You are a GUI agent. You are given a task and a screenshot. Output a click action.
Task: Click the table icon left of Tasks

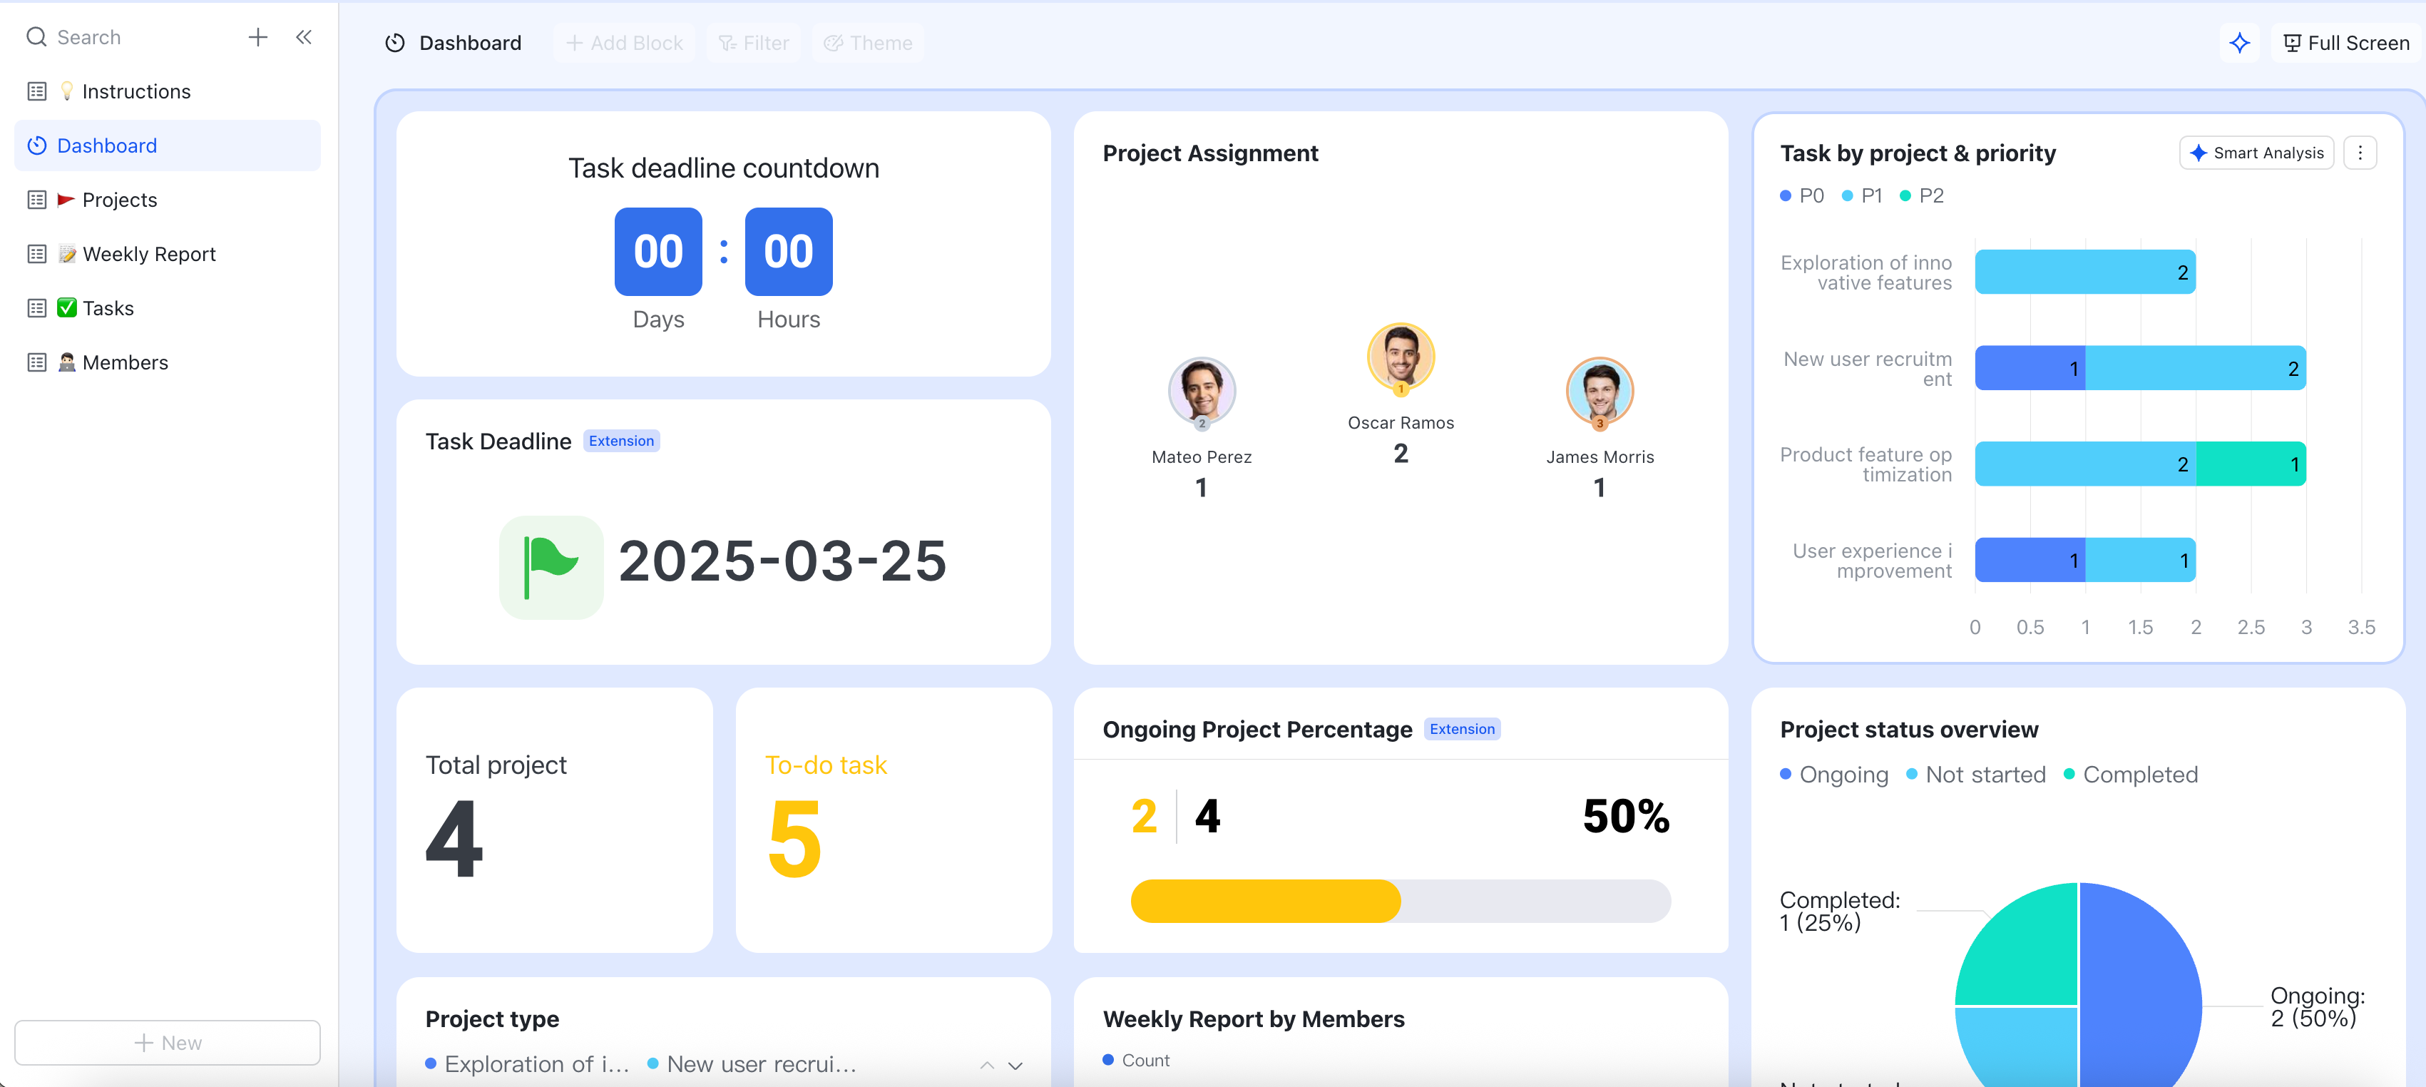[37, 308]
